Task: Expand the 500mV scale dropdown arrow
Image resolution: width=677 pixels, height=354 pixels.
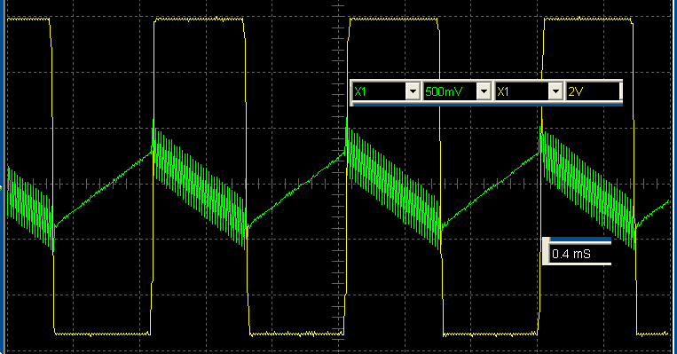Action: point(484,91)
